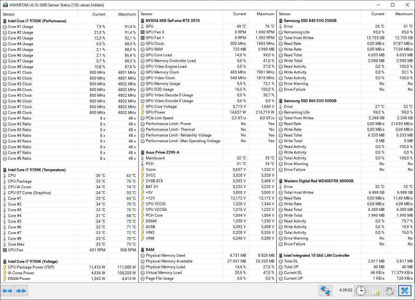Select the Total DL row

click(x=346, y=261)
